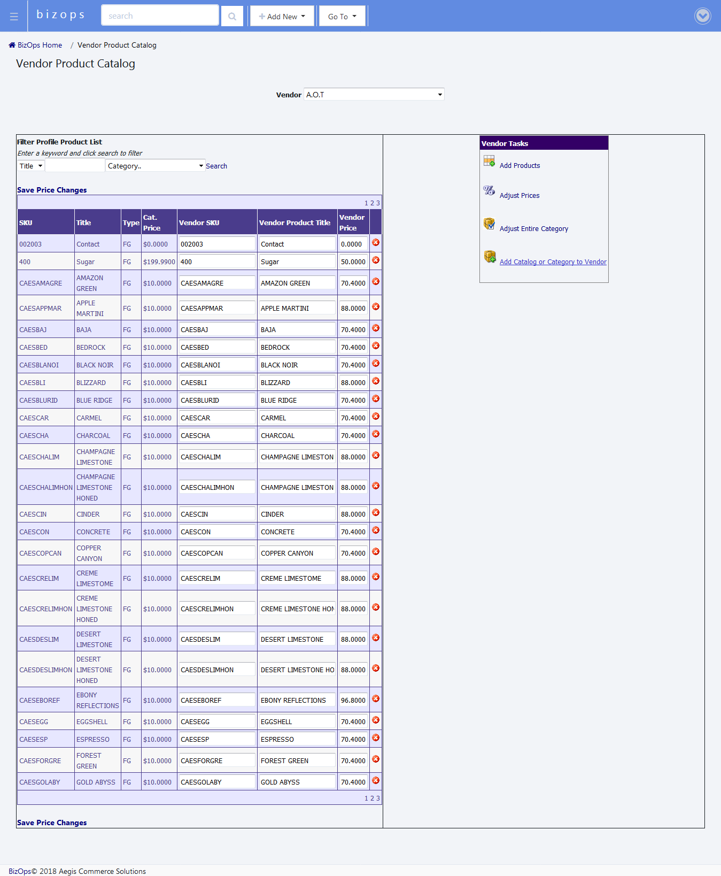Navigate to BizOps Home breadcrumb

click(x=40, y=45)
